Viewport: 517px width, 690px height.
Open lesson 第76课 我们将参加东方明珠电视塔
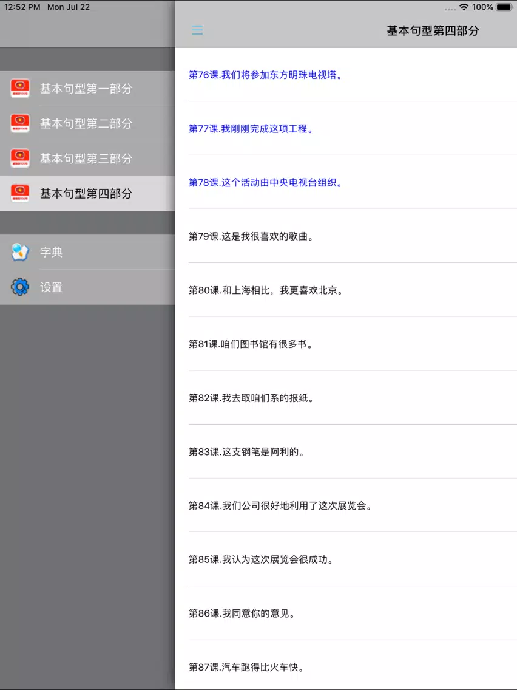click(346, 75)
